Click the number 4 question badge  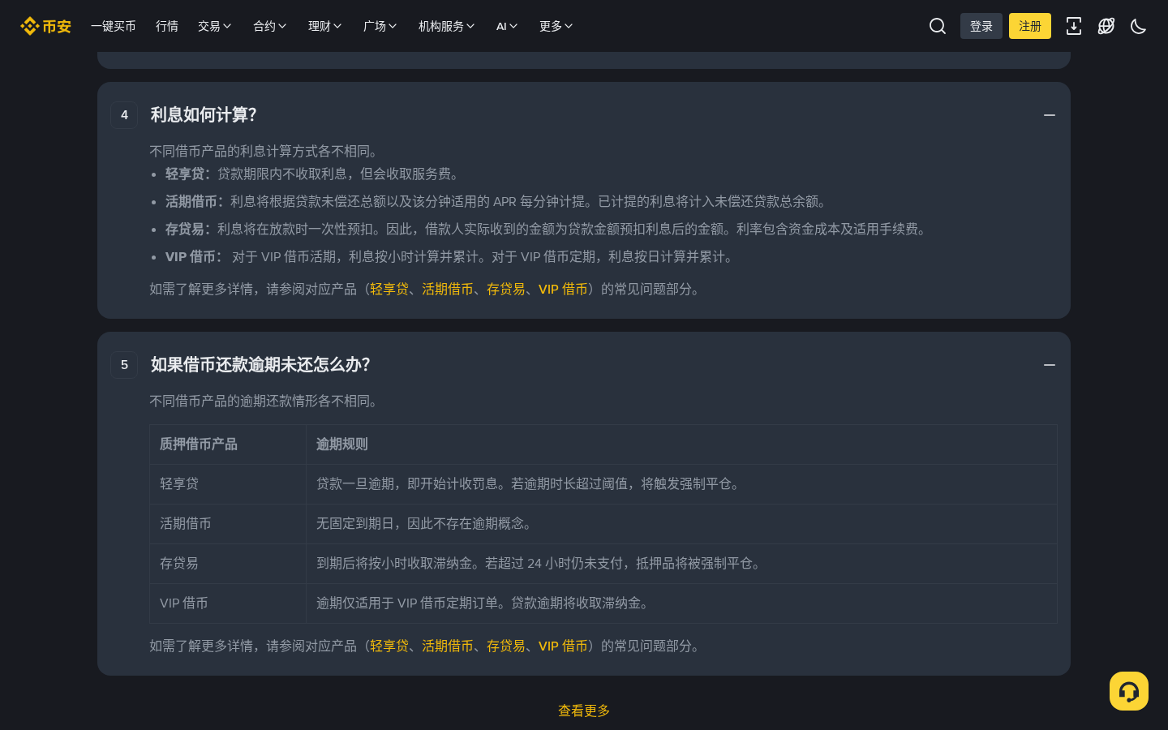pyautogui.click(x=124, y=115)
